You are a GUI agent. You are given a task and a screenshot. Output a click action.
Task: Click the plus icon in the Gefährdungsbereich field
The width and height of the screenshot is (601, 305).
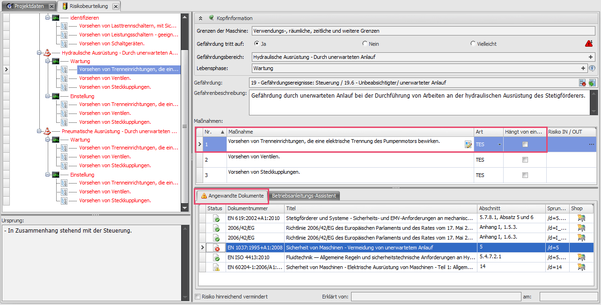coord(591,57)
